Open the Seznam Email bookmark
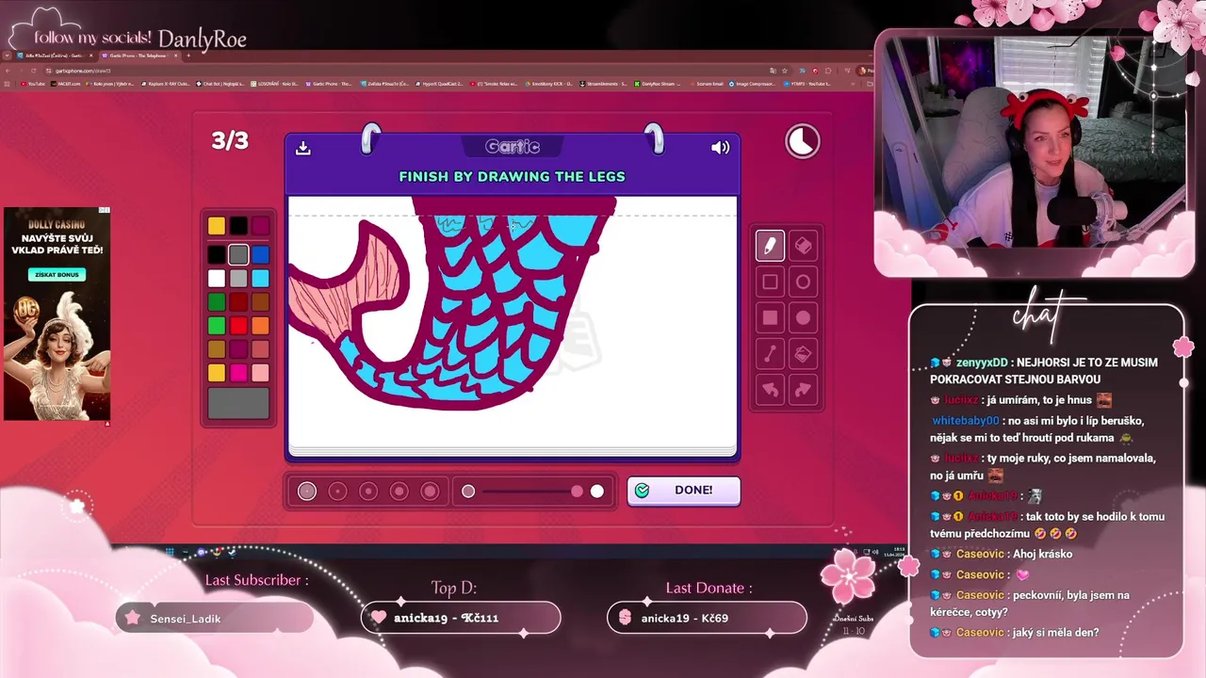This screenshot has height=678, width=1206. (x=707, y=84)
